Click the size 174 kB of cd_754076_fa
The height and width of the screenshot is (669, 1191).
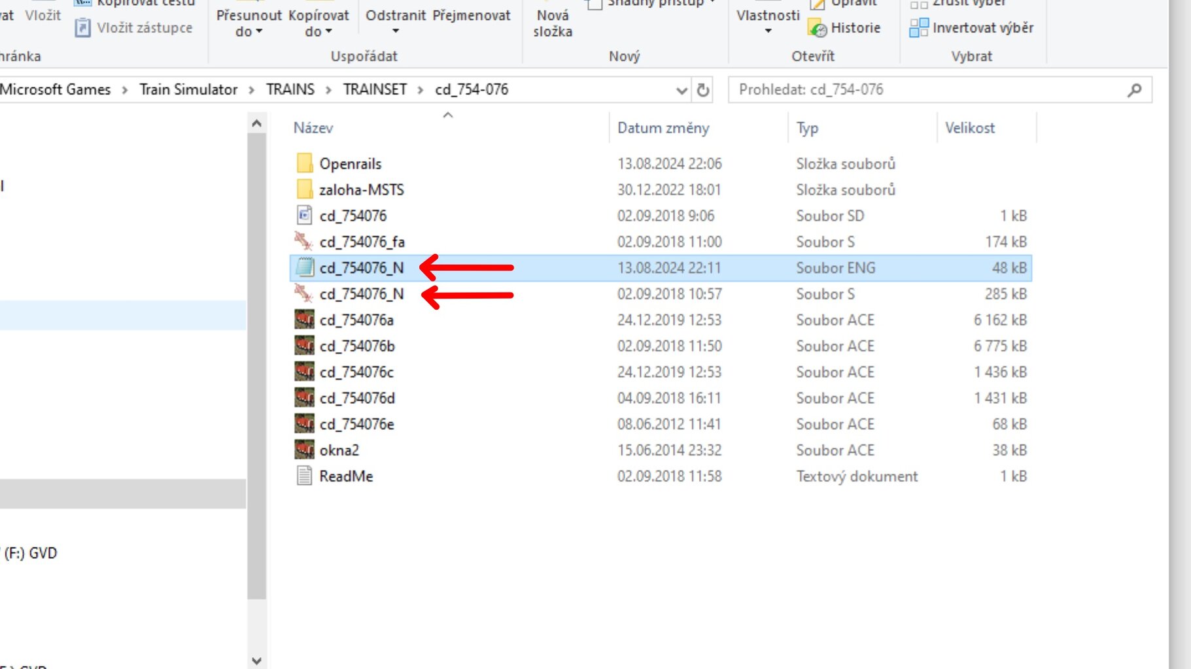click(1006, 242)
